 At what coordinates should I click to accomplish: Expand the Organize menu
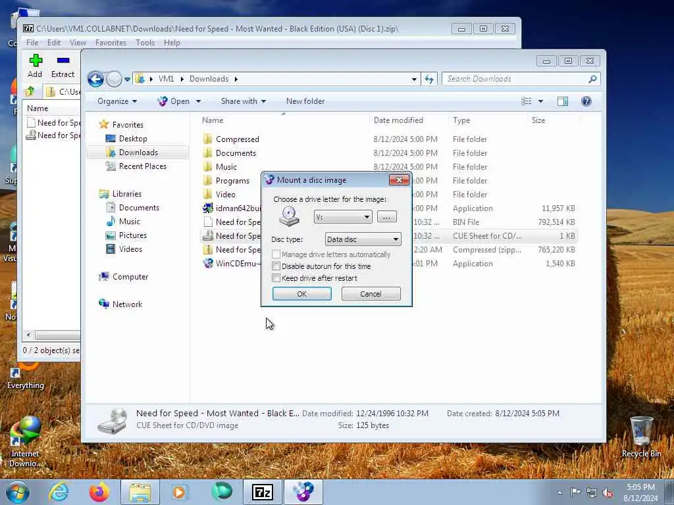[117, 101]
